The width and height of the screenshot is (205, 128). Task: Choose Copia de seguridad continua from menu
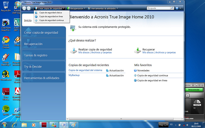(x=52, y=20)
